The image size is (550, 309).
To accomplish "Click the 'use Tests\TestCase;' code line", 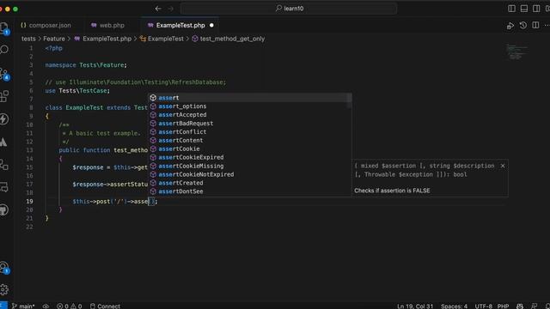I will click(77, 91).
